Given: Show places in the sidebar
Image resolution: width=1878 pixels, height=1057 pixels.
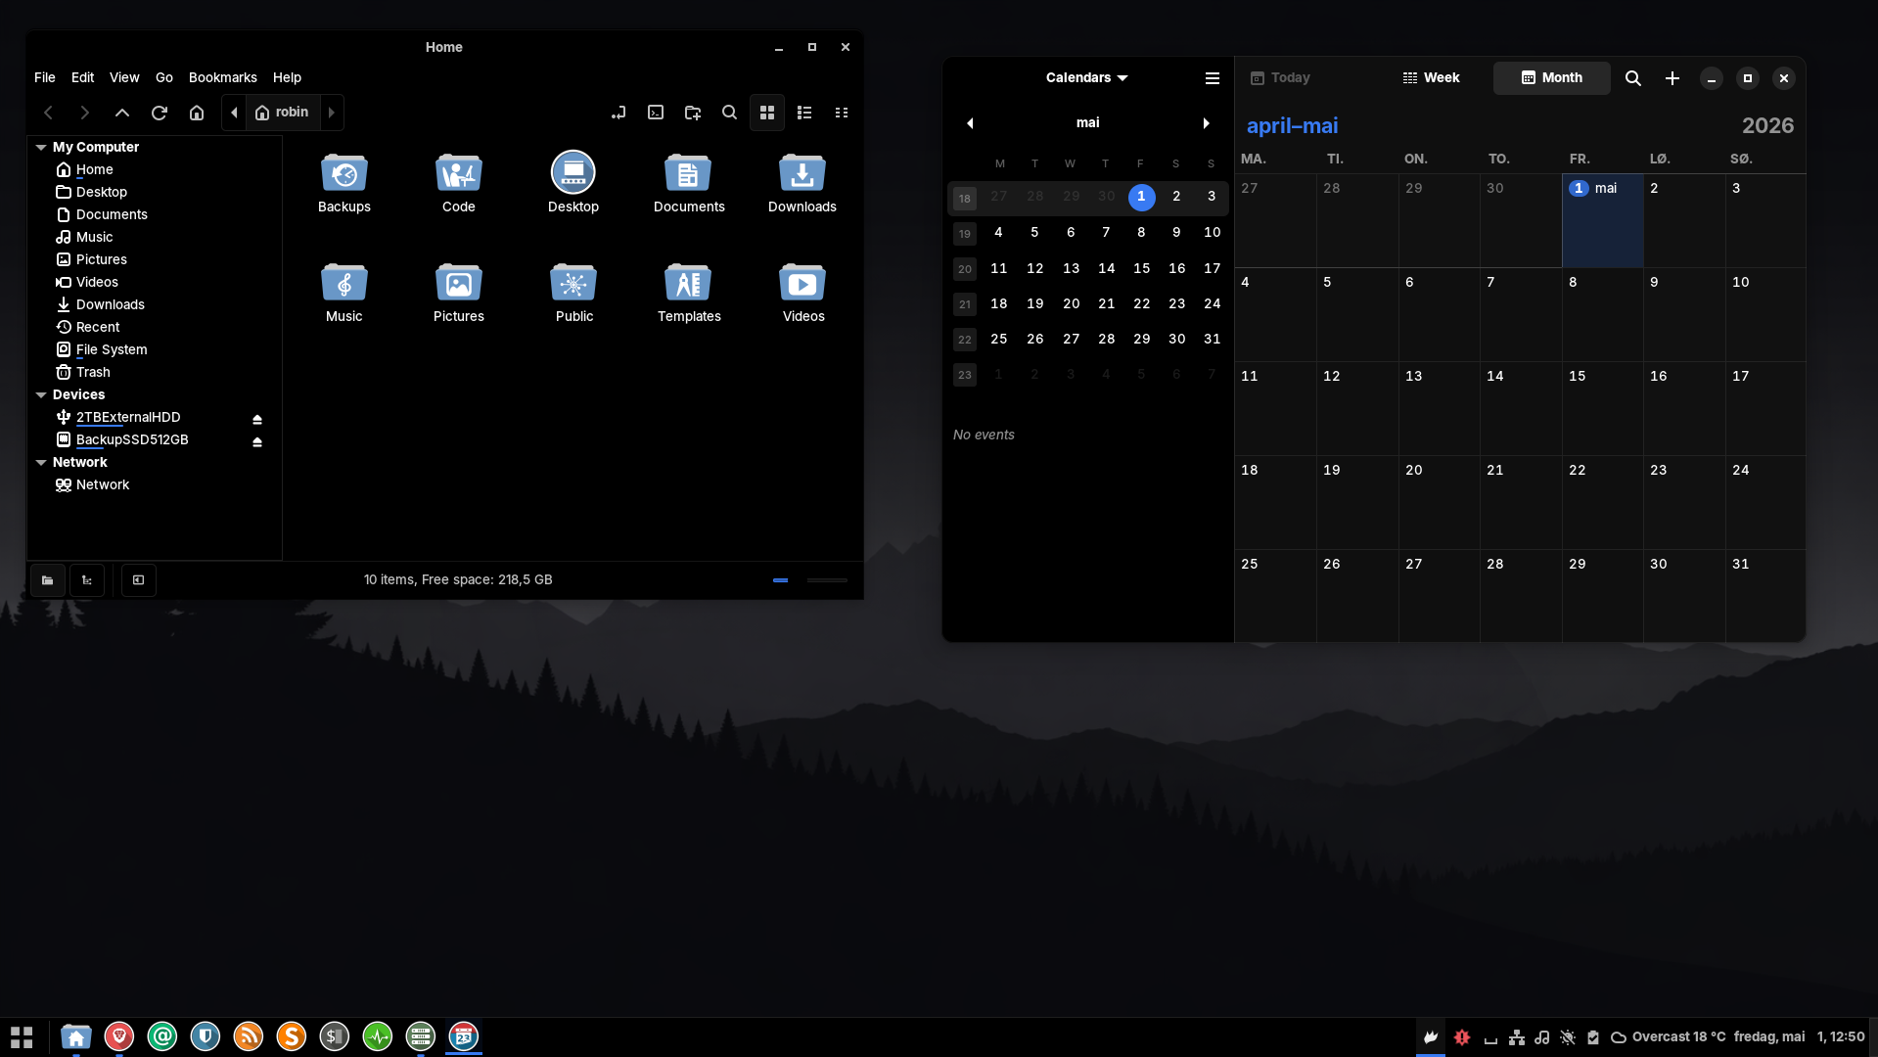Looking at the screenshot, I should point(48,580).
